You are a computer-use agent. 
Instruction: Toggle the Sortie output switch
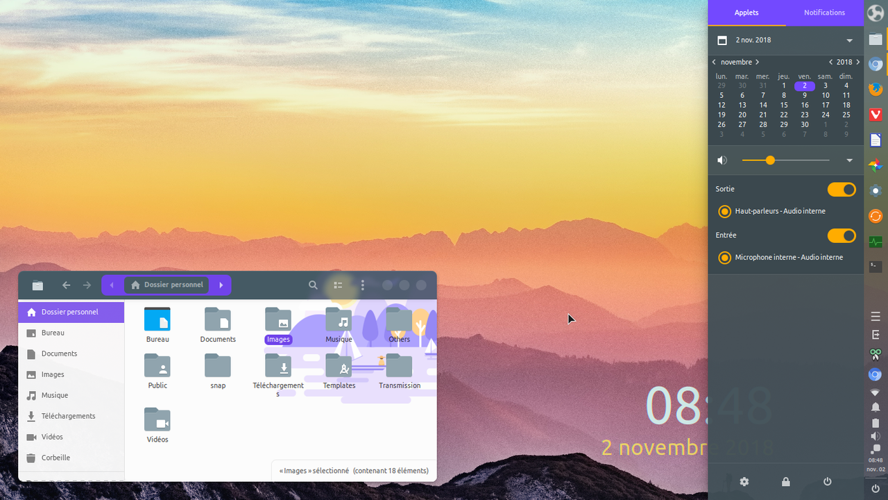click(x=842, y=190)
